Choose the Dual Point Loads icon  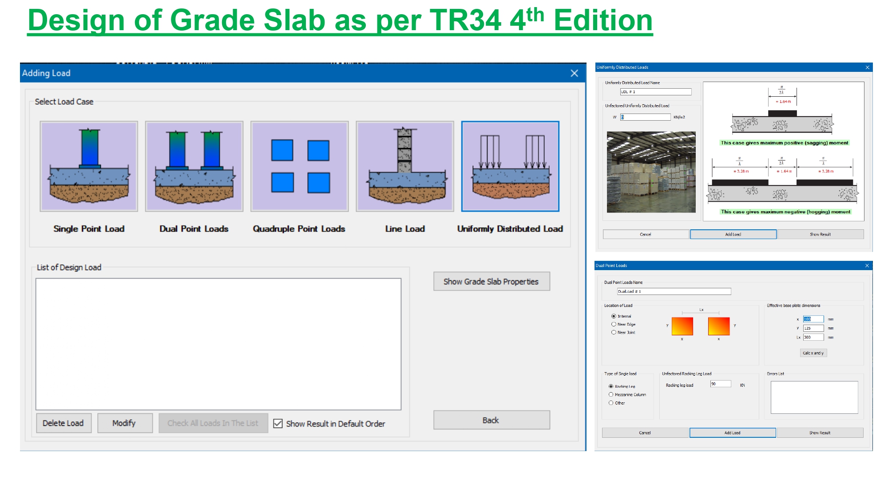194,166
